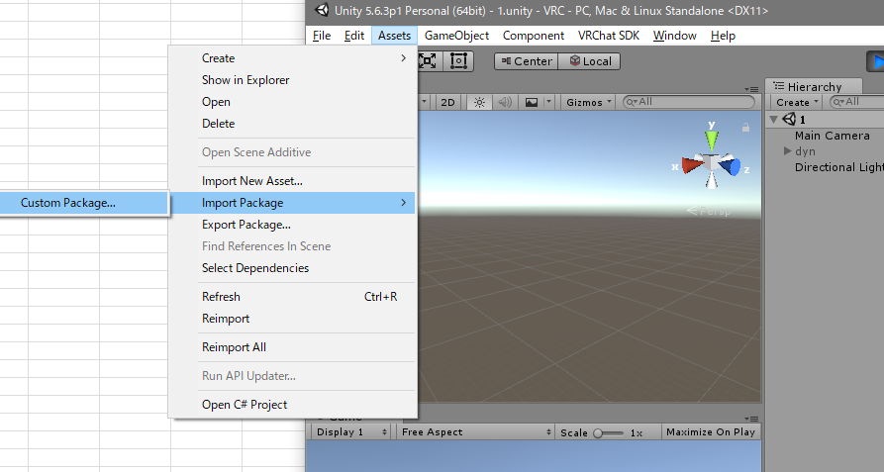Choose Open from Assets menu
This screenshot has width=884, height=472.
[x=293, y=102]
